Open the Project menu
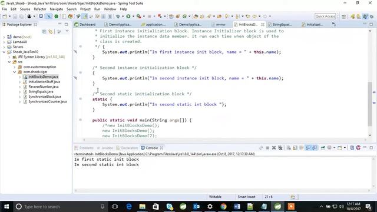 click(x=85, y=9)
